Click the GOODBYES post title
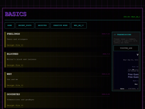This screenshot has height=109, width=145. [x=13, y=94]
